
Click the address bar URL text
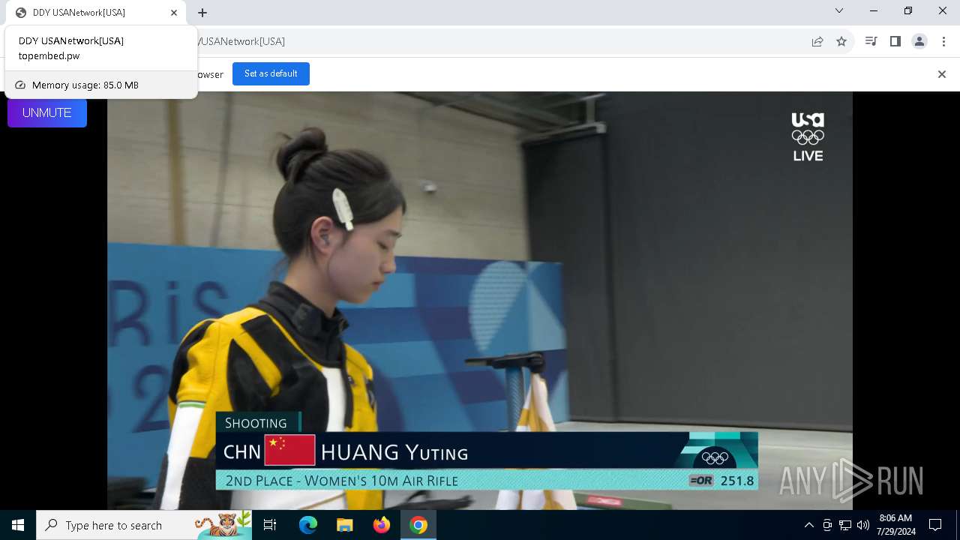[x=241, y=41]
